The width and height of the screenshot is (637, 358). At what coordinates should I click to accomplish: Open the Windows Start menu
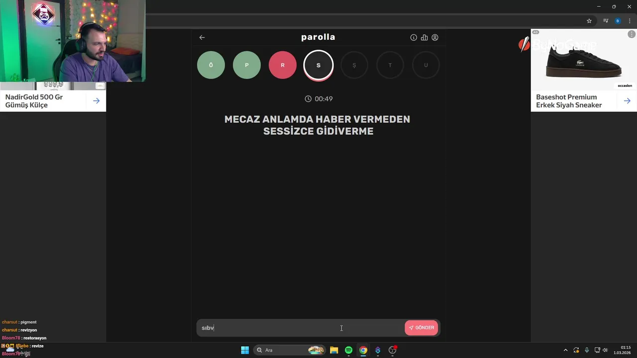tap(245, 350)
